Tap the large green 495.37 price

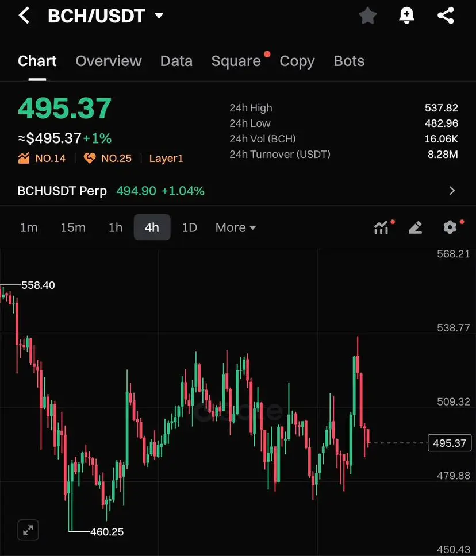click(64, 108)
